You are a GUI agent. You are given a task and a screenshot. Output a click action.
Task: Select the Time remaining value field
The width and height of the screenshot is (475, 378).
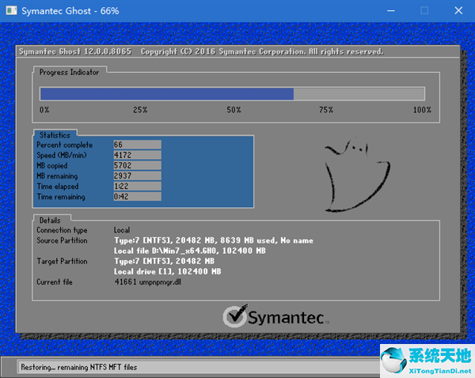tap(137, 196)
